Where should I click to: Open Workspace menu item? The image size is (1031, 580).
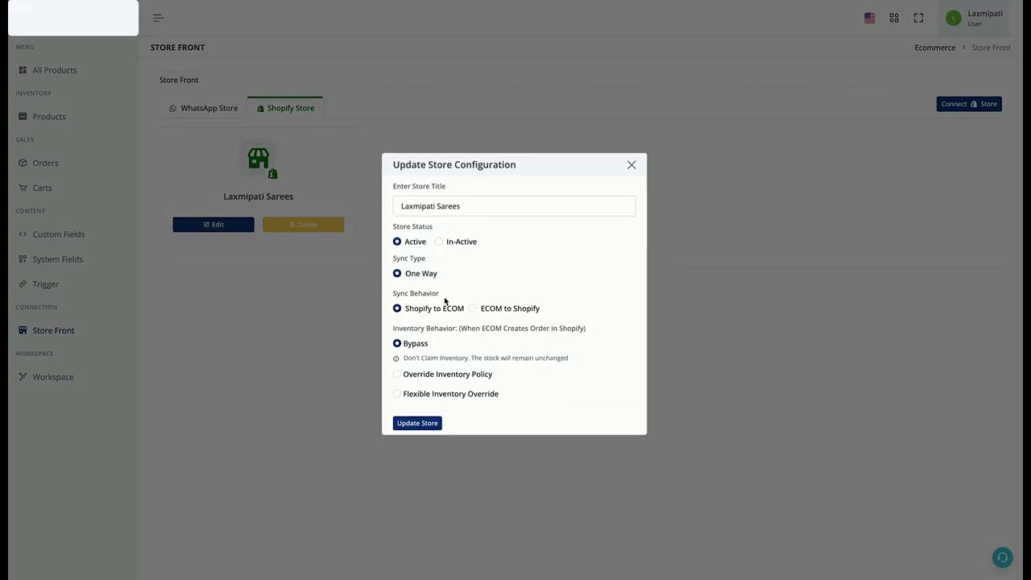click(53, 377)
